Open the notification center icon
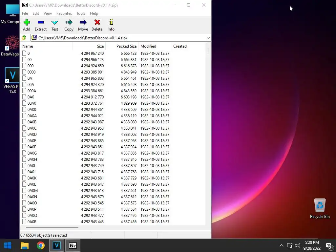Image resolution: width=336 pixels, height=252 pixels. tap(329, 246)
